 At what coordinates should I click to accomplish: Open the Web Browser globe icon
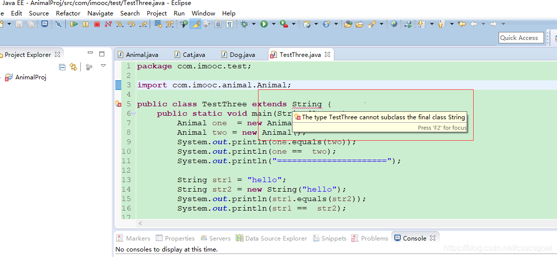coord(394,24)
